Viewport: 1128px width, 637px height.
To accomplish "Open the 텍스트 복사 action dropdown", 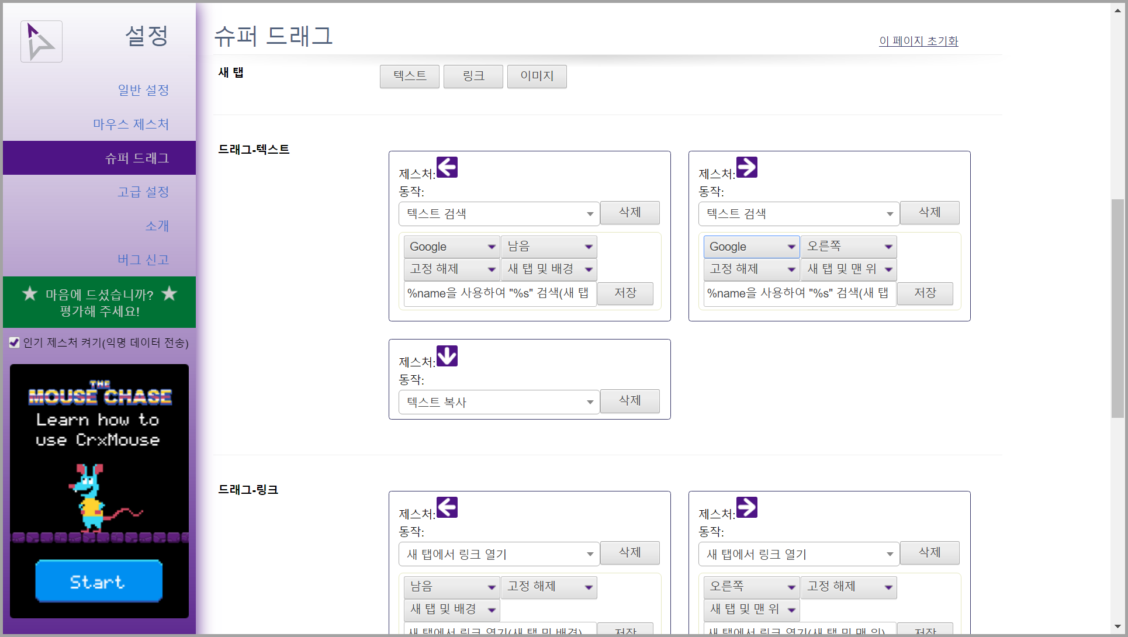I will 499,402.
